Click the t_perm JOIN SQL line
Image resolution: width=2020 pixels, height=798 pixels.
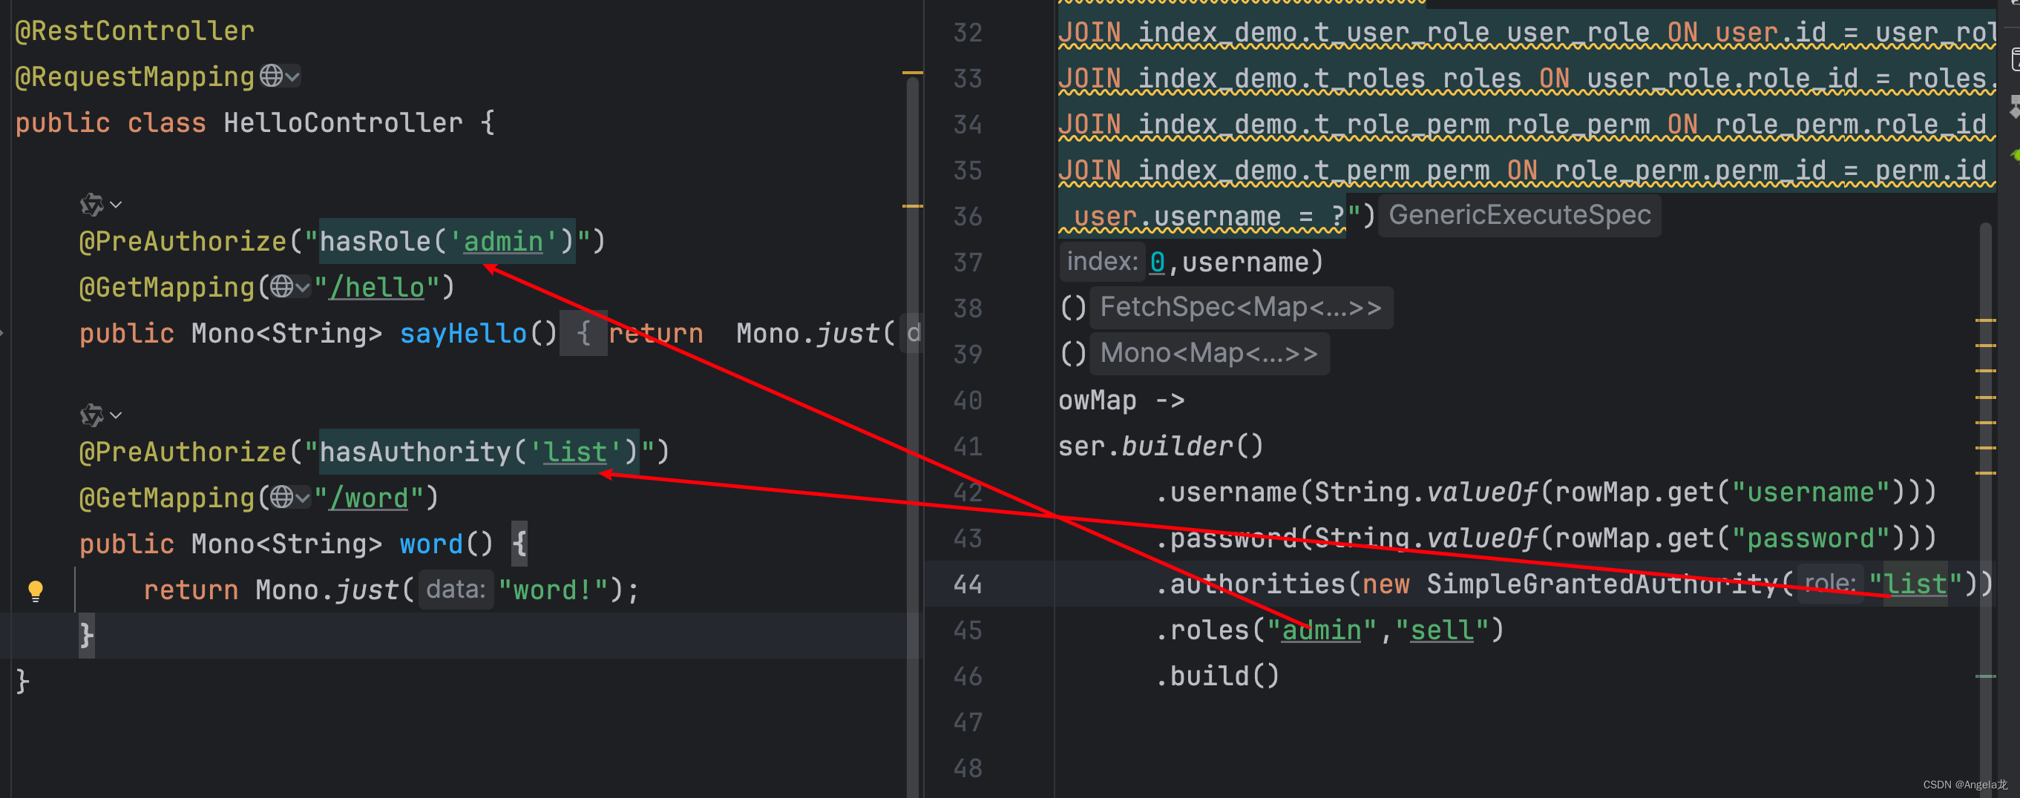[1526, 170]
